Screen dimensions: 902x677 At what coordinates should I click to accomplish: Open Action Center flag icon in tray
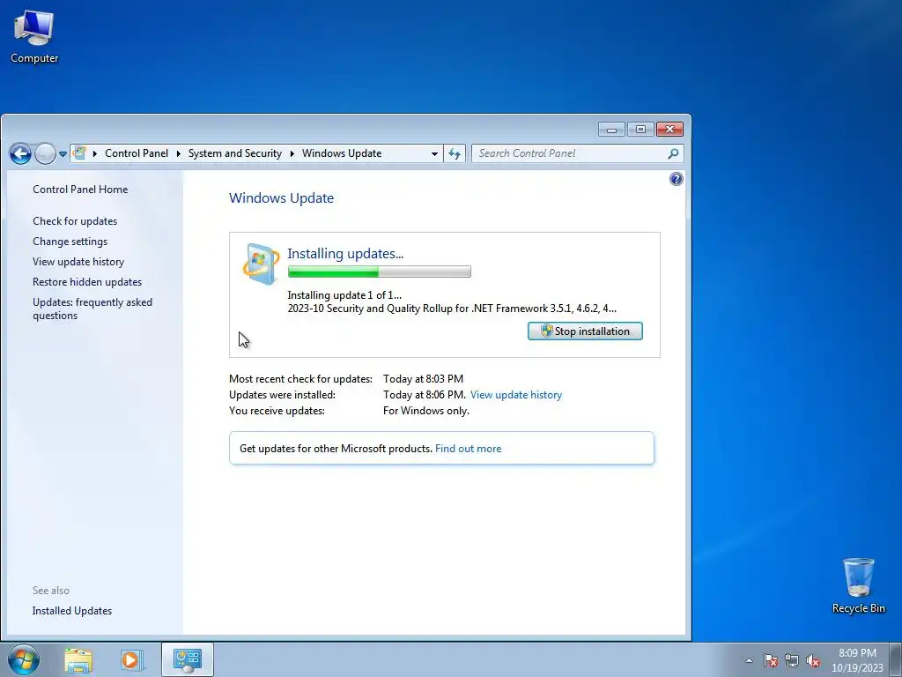(771, 660)
